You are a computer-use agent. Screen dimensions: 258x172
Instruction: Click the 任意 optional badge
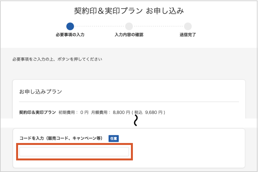114,139
